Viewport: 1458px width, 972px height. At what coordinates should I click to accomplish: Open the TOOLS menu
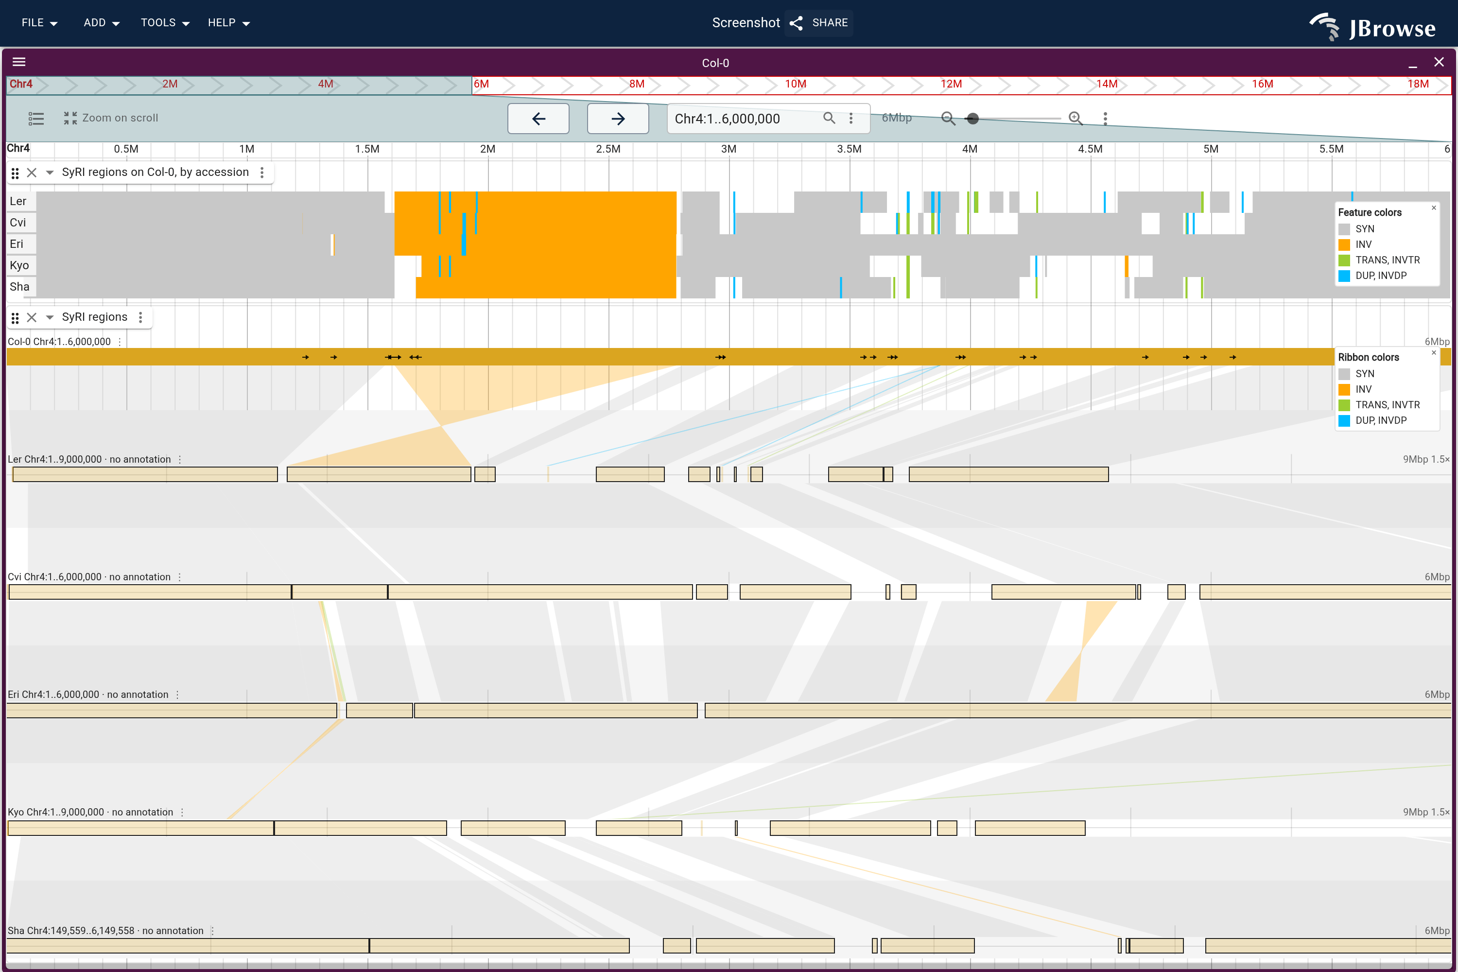[x=165, y=23]
